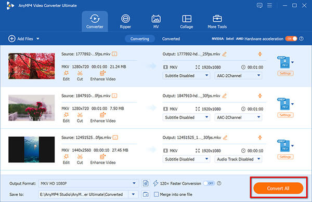The height and width of the screenshot is (202, 312).
Task: Expand AAC-2Channel dropdown for 1777892 video
Action: click(238, 76)
